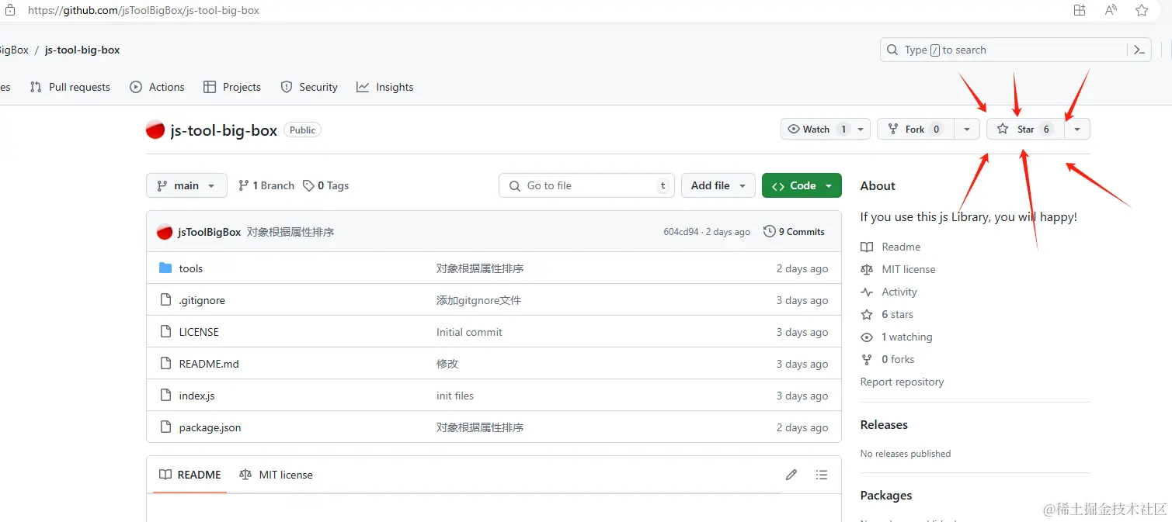The image size is (1172, 522).
Task: Click the package.json file icon
Action: point(165,427)
